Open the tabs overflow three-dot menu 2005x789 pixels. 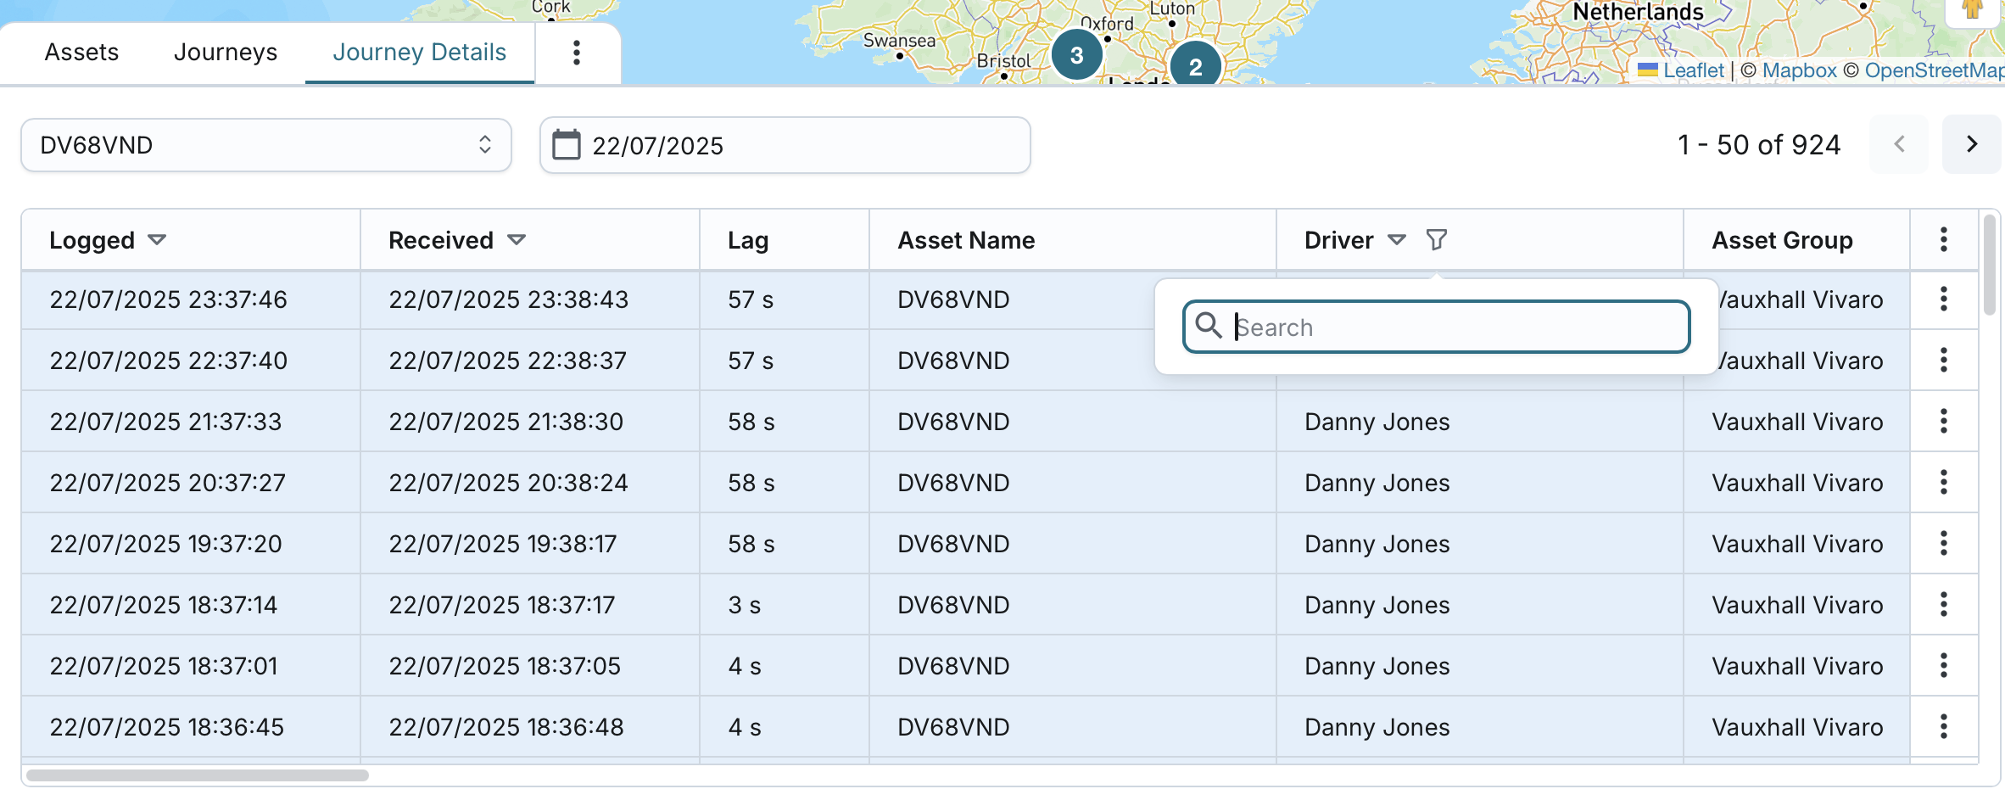tap(577, 53)
